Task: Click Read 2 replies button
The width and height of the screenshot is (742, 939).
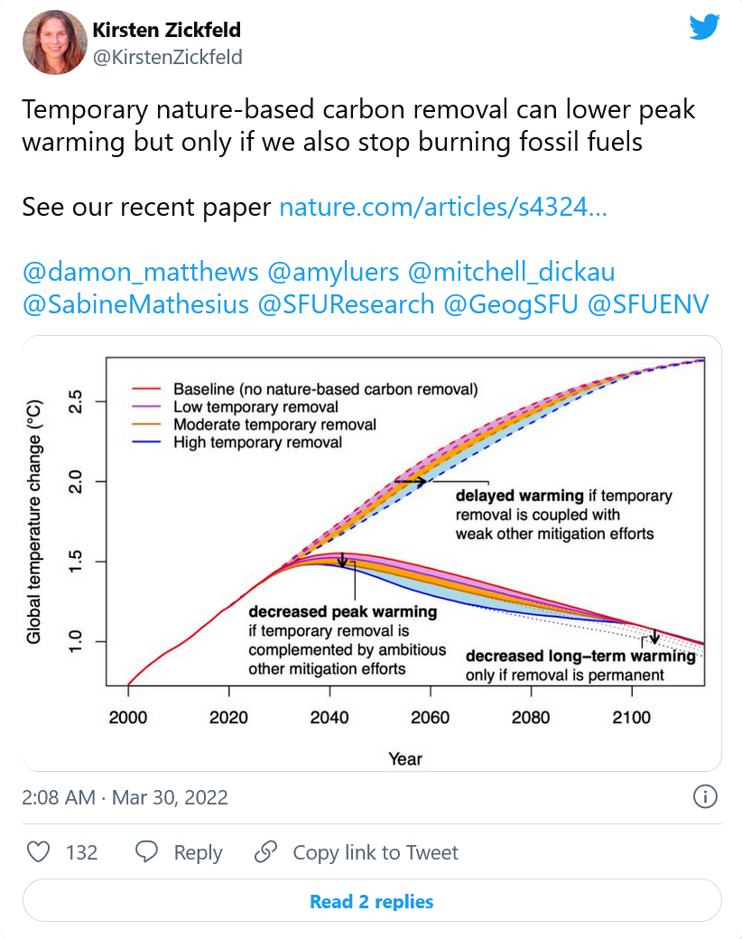Action: click(x=372, y=901)
